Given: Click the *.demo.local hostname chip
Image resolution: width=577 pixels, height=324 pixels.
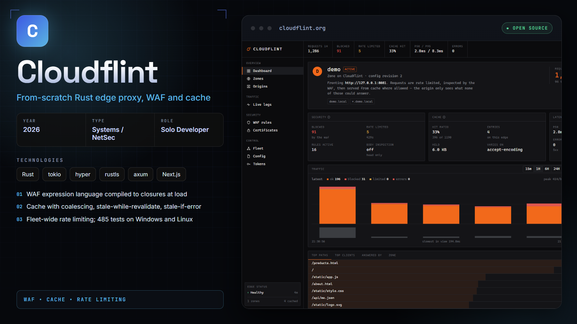Looking at the screenshot, I should click(362, 102).
